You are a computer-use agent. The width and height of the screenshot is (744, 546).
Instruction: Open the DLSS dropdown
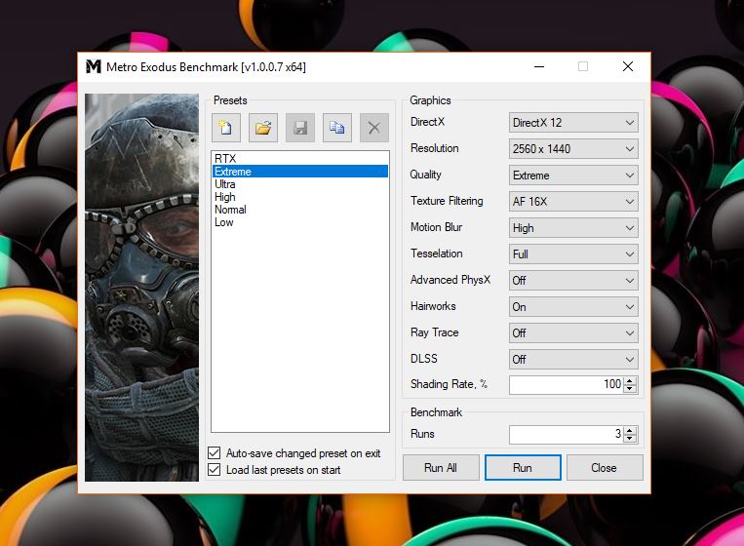[x=573, y=360]
